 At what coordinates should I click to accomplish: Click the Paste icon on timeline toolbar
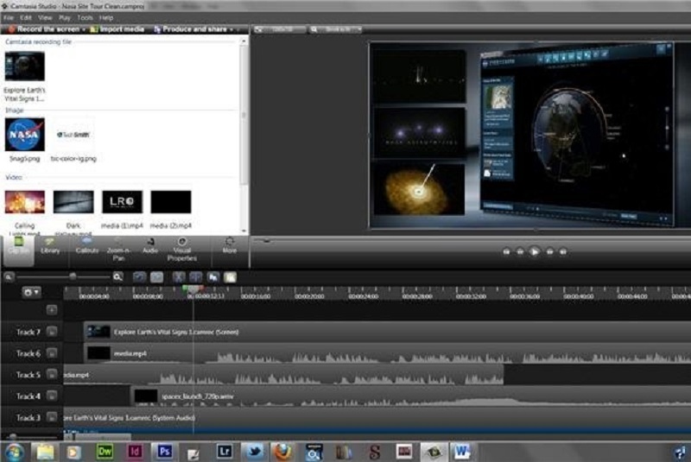[x=230, y=277]
